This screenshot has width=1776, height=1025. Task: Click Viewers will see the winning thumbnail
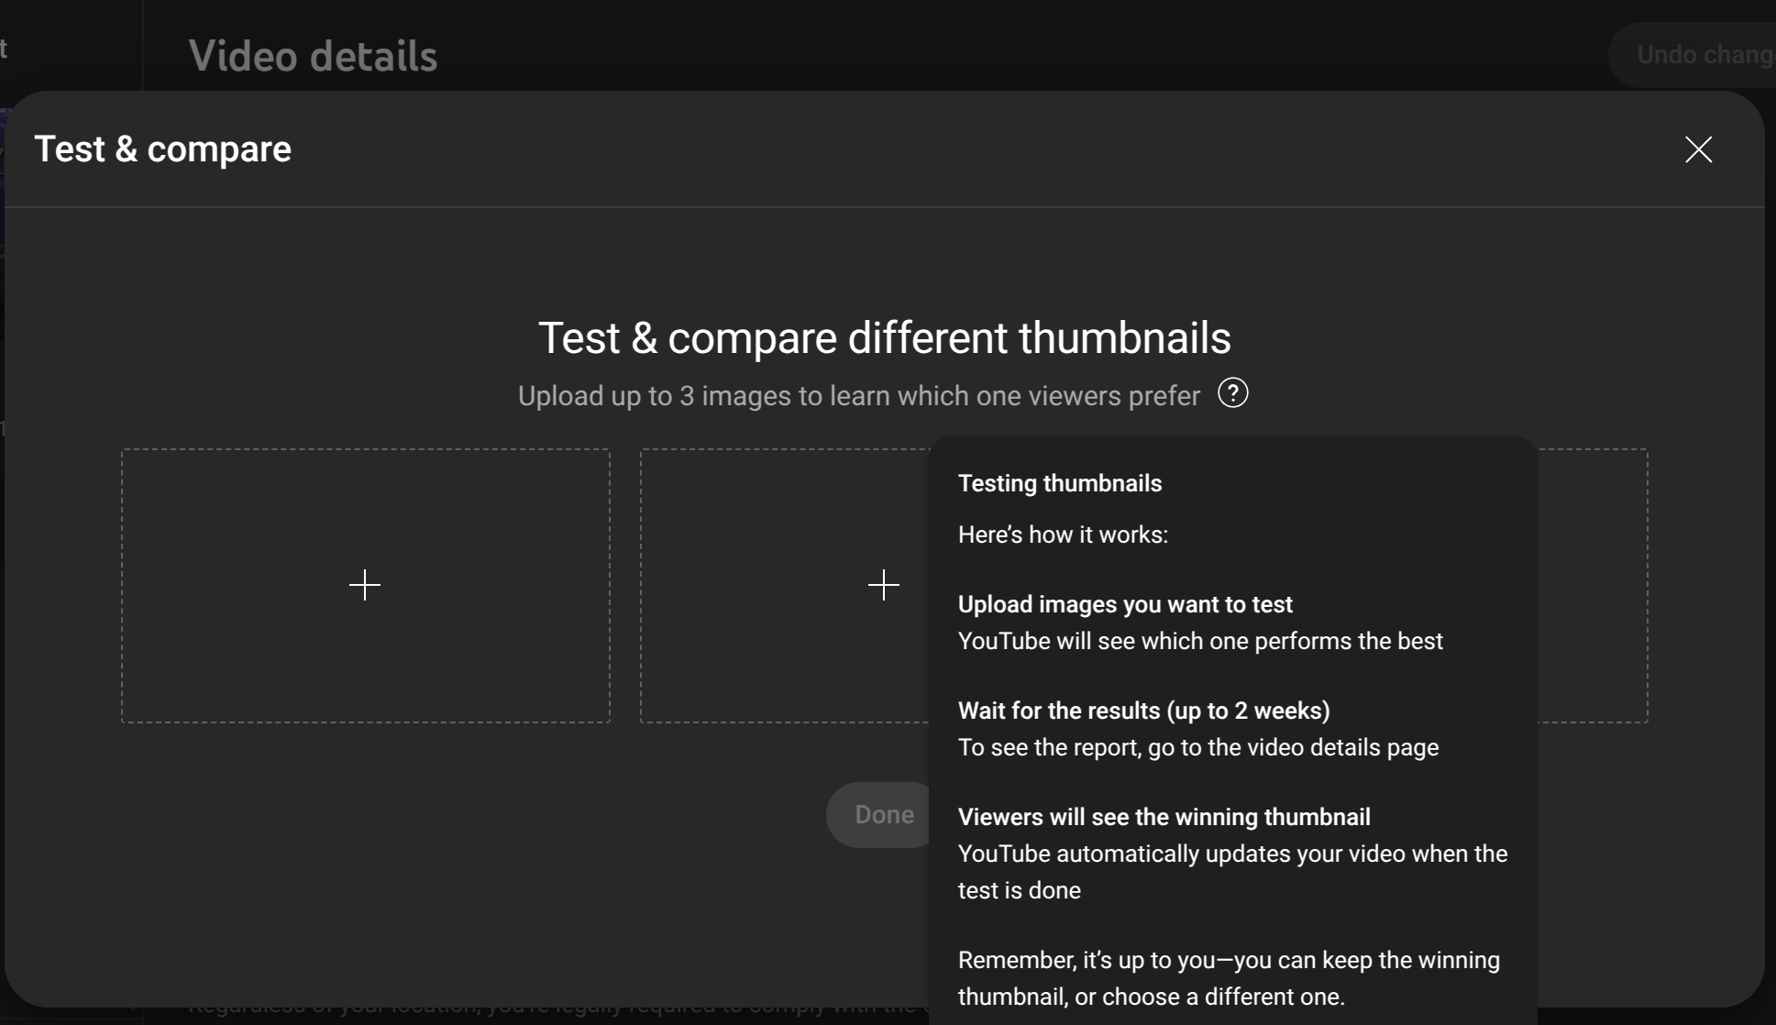click(1164, 817)
